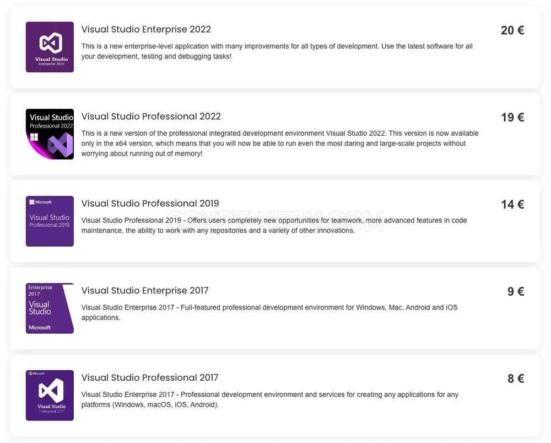Open the Visual Studio Professional 2022 title
The width and height of the screenshot is (551, 443).
click(151, 116)
